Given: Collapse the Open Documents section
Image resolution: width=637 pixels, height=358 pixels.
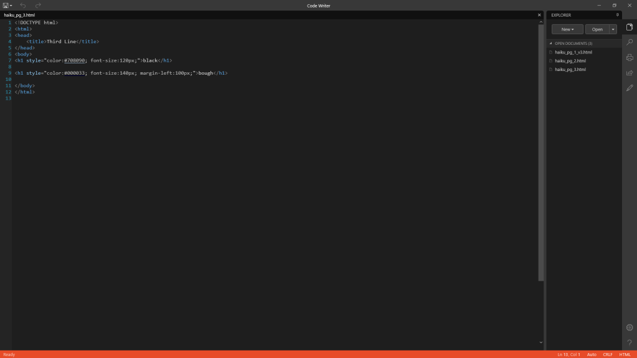Looking at the screenshot, I should pos(550,44).
